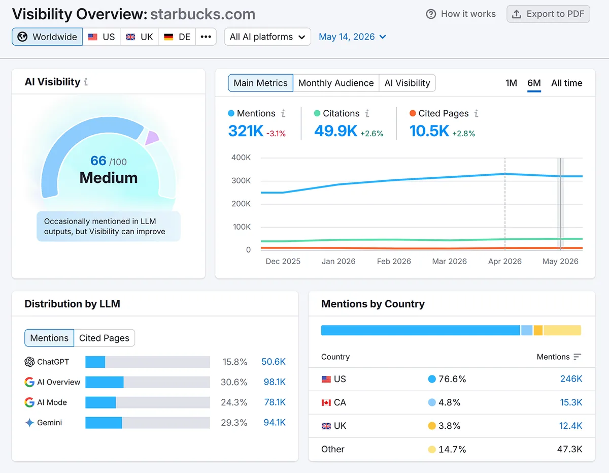Select the 6M time range
This screenshot has width=609, height=473.
[x=534, y=83]
